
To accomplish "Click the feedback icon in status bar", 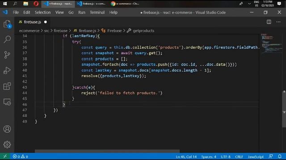I will pyautogui.click(x=271, y=156).
